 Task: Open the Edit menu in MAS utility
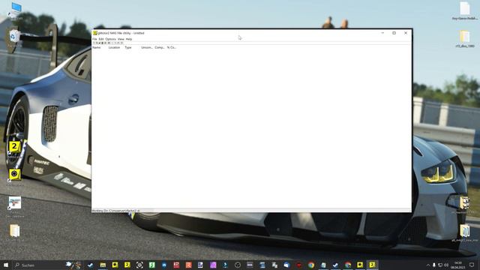pos(101,39)
